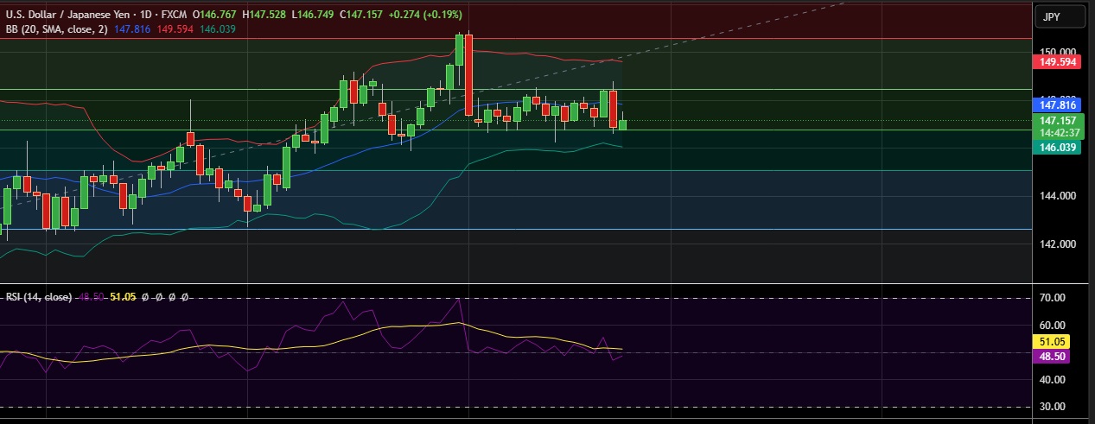
Task: Select the BB (20, SMA, close, 2) indicator legend
Action: (56, 28)
